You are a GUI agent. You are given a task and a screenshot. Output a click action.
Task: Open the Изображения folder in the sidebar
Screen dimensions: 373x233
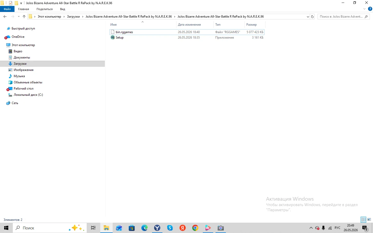coord(23,70)
